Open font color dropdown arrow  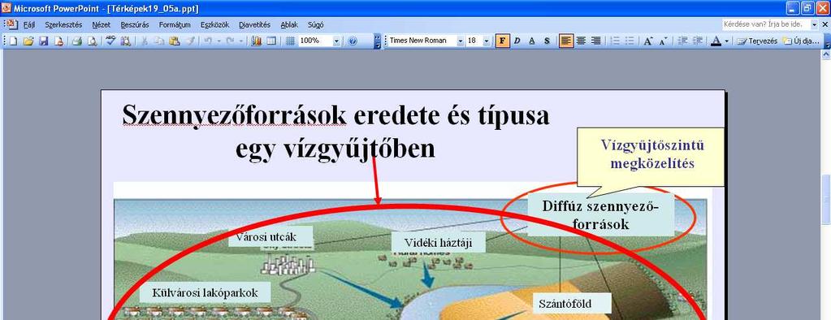tap(726, 41)
